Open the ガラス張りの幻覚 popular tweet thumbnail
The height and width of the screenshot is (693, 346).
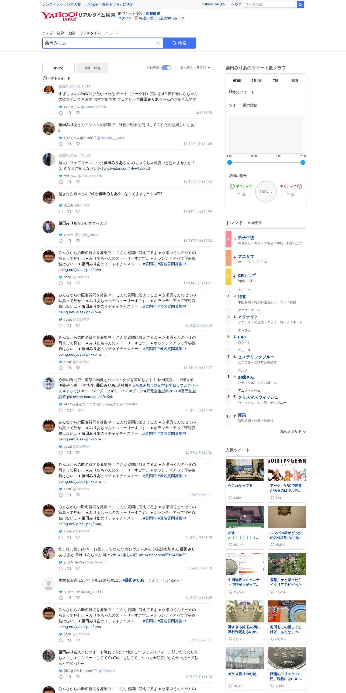point(245,658)
